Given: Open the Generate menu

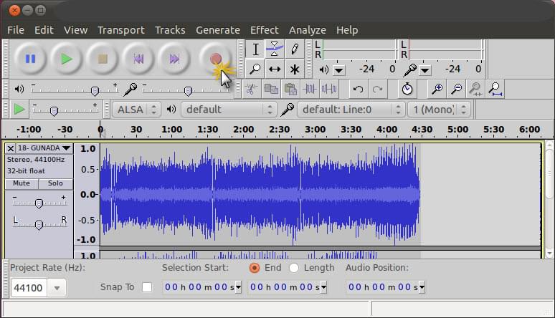Looking at the screenshot, I should (217, 30).
